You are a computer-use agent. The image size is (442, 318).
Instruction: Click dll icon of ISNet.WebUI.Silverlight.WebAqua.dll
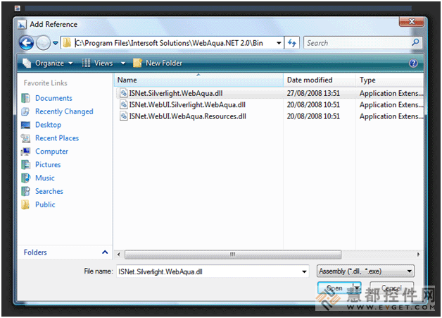[123, 104]
